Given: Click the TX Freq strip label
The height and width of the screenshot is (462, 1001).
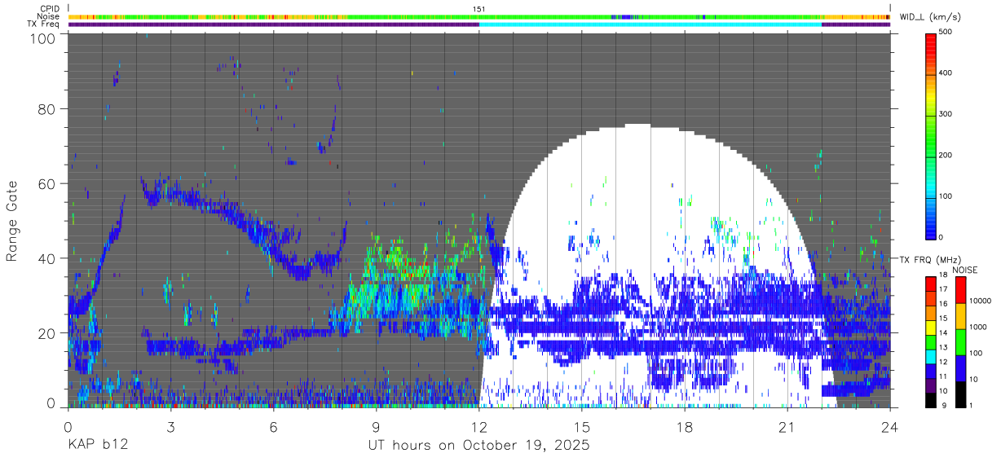Looking at the screenshot, I should tap(43, 24).
